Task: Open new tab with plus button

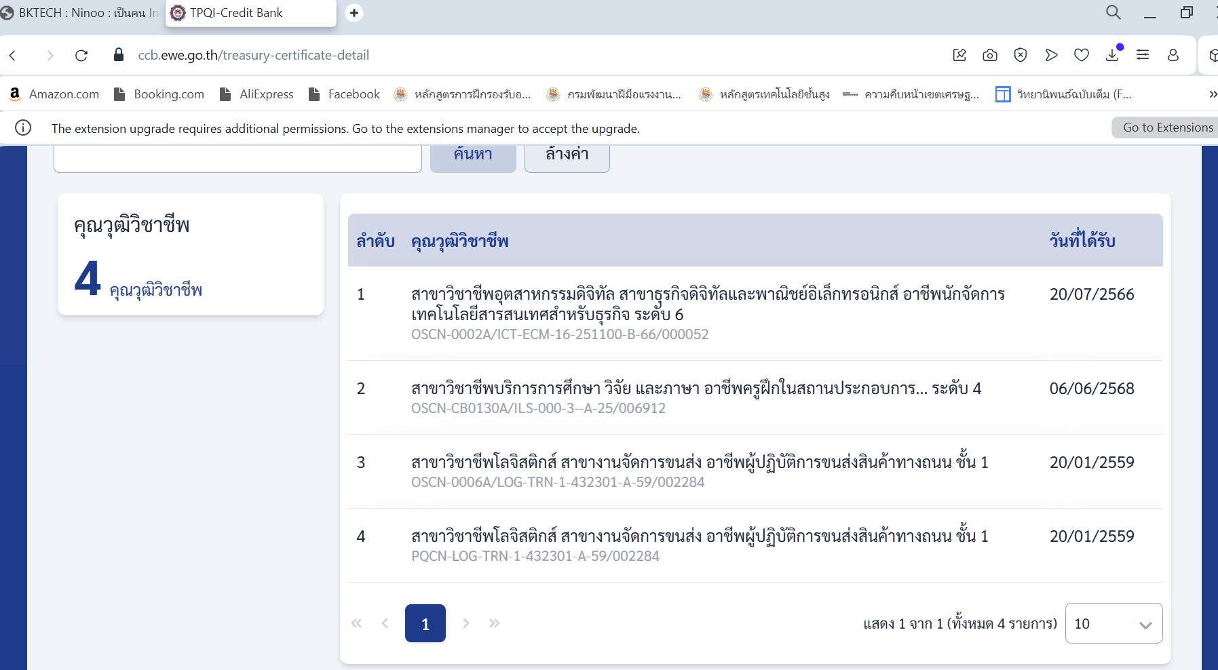Action: [x=354, y=13]
